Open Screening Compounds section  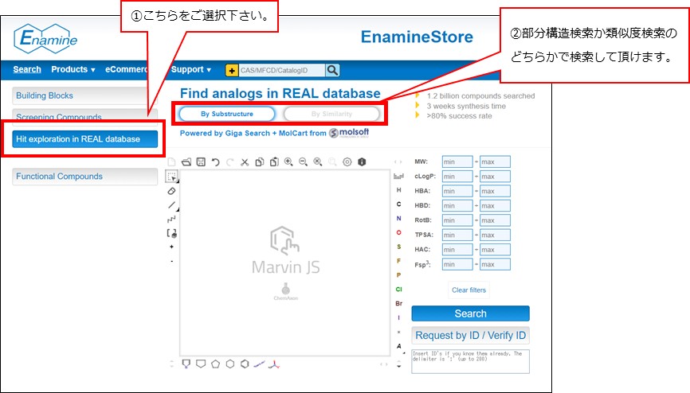(85, 117)
